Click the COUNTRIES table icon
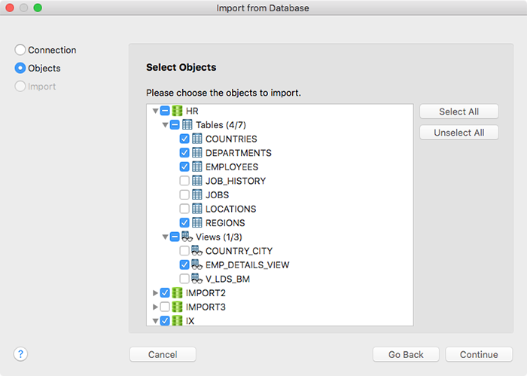Viewport: 527px width, 376px height. 197,139
